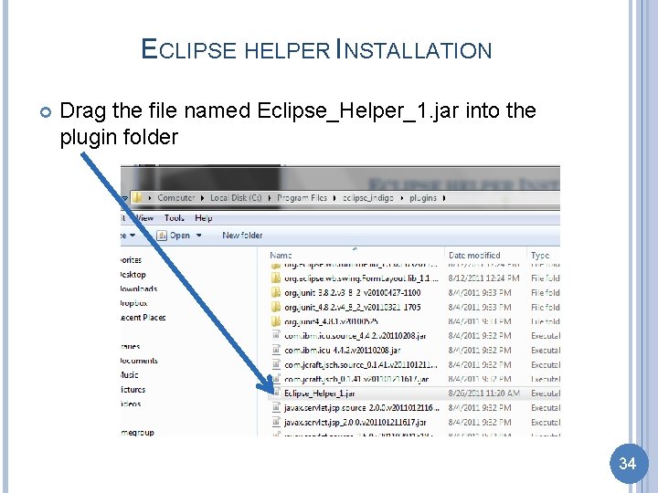Click the Open toolbar icon
The height and width of the screenshot is (493, 658).
(162, 236)
